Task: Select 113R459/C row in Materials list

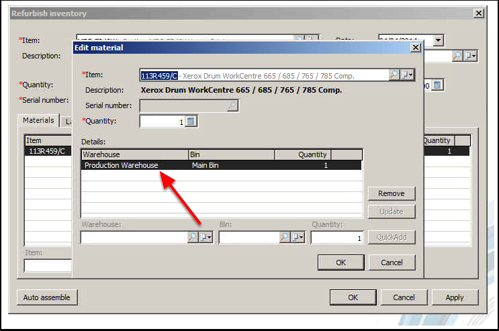Action: 48,151
